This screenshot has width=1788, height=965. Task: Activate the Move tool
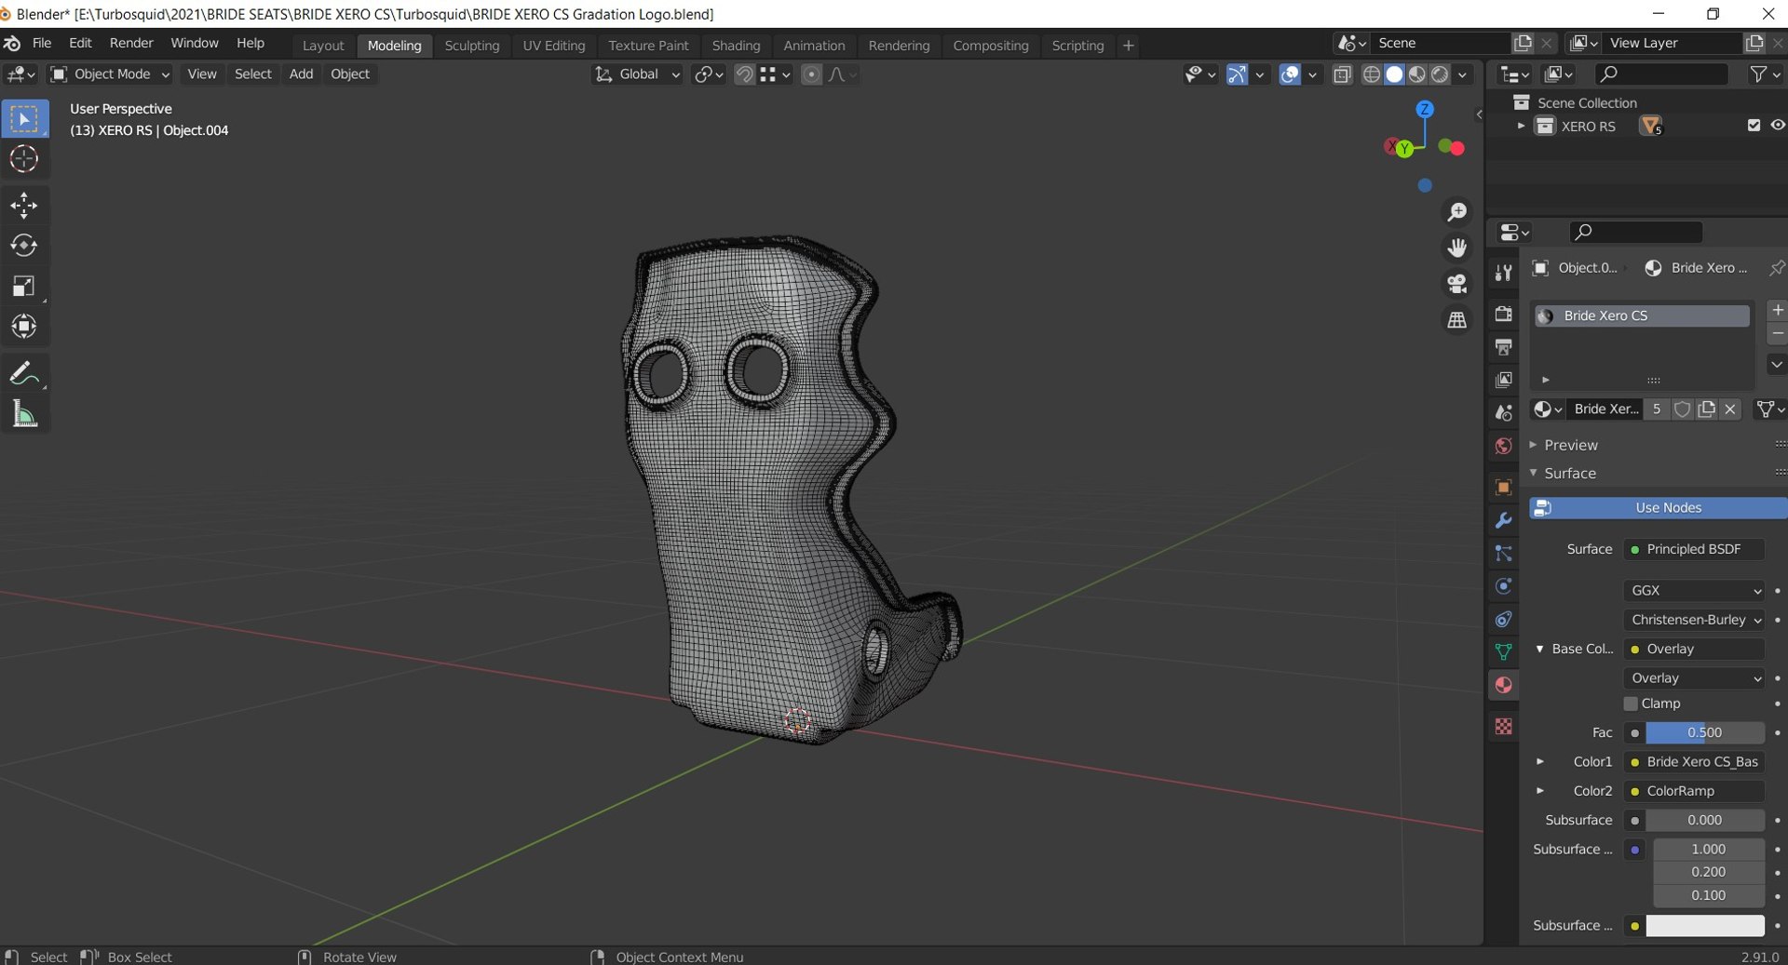click(x=24, y=205)
